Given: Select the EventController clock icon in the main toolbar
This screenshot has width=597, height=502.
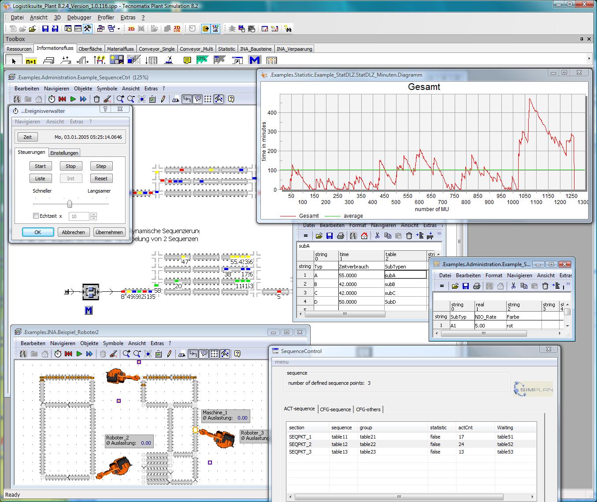Looking at the screenshot, I should (192, 29).
